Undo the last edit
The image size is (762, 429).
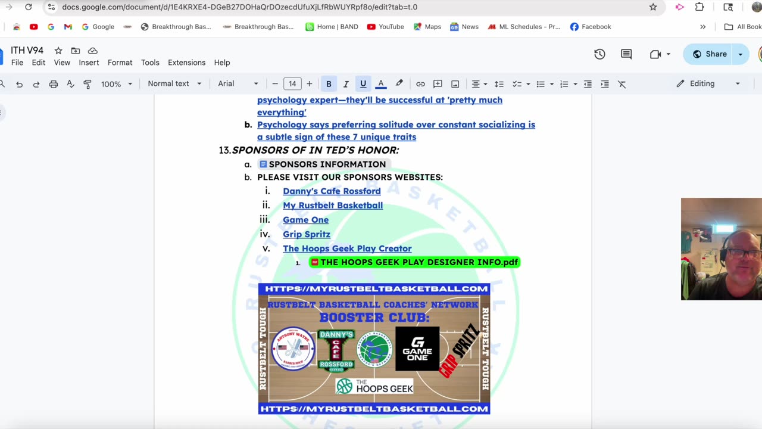(19, 84)
